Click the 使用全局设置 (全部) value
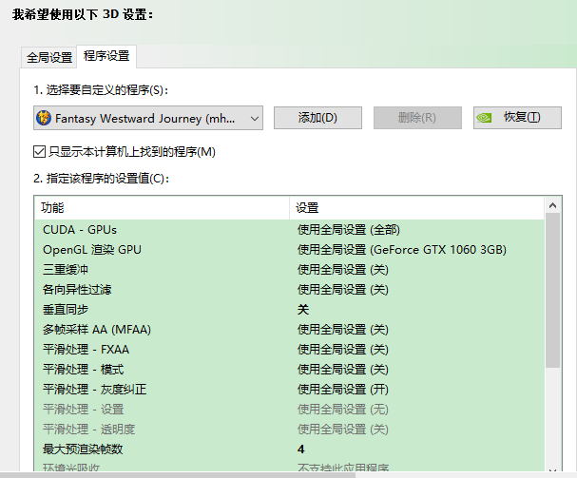577x478 pixels. [x=349, y=230]
